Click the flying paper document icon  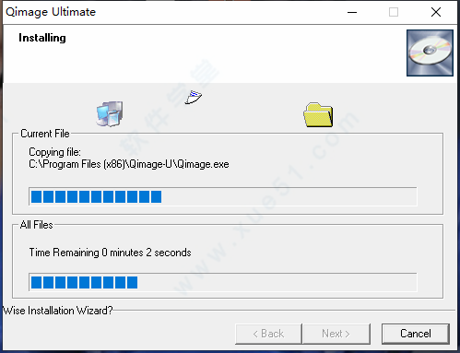click(194, 98)
